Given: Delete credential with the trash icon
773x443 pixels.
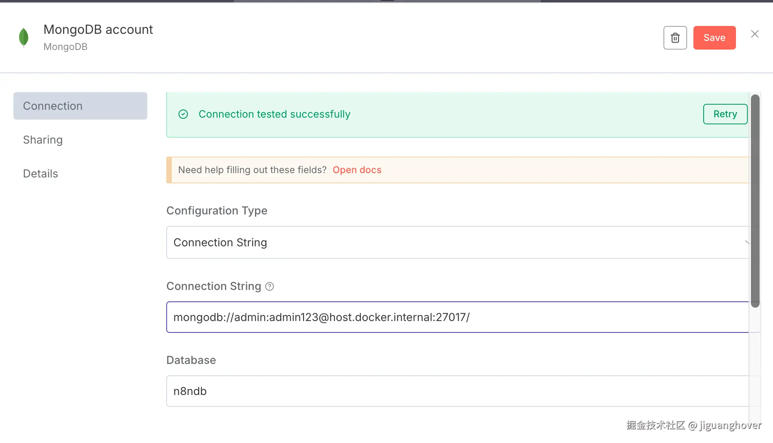Looking at the screenshot, I should 675,38.
